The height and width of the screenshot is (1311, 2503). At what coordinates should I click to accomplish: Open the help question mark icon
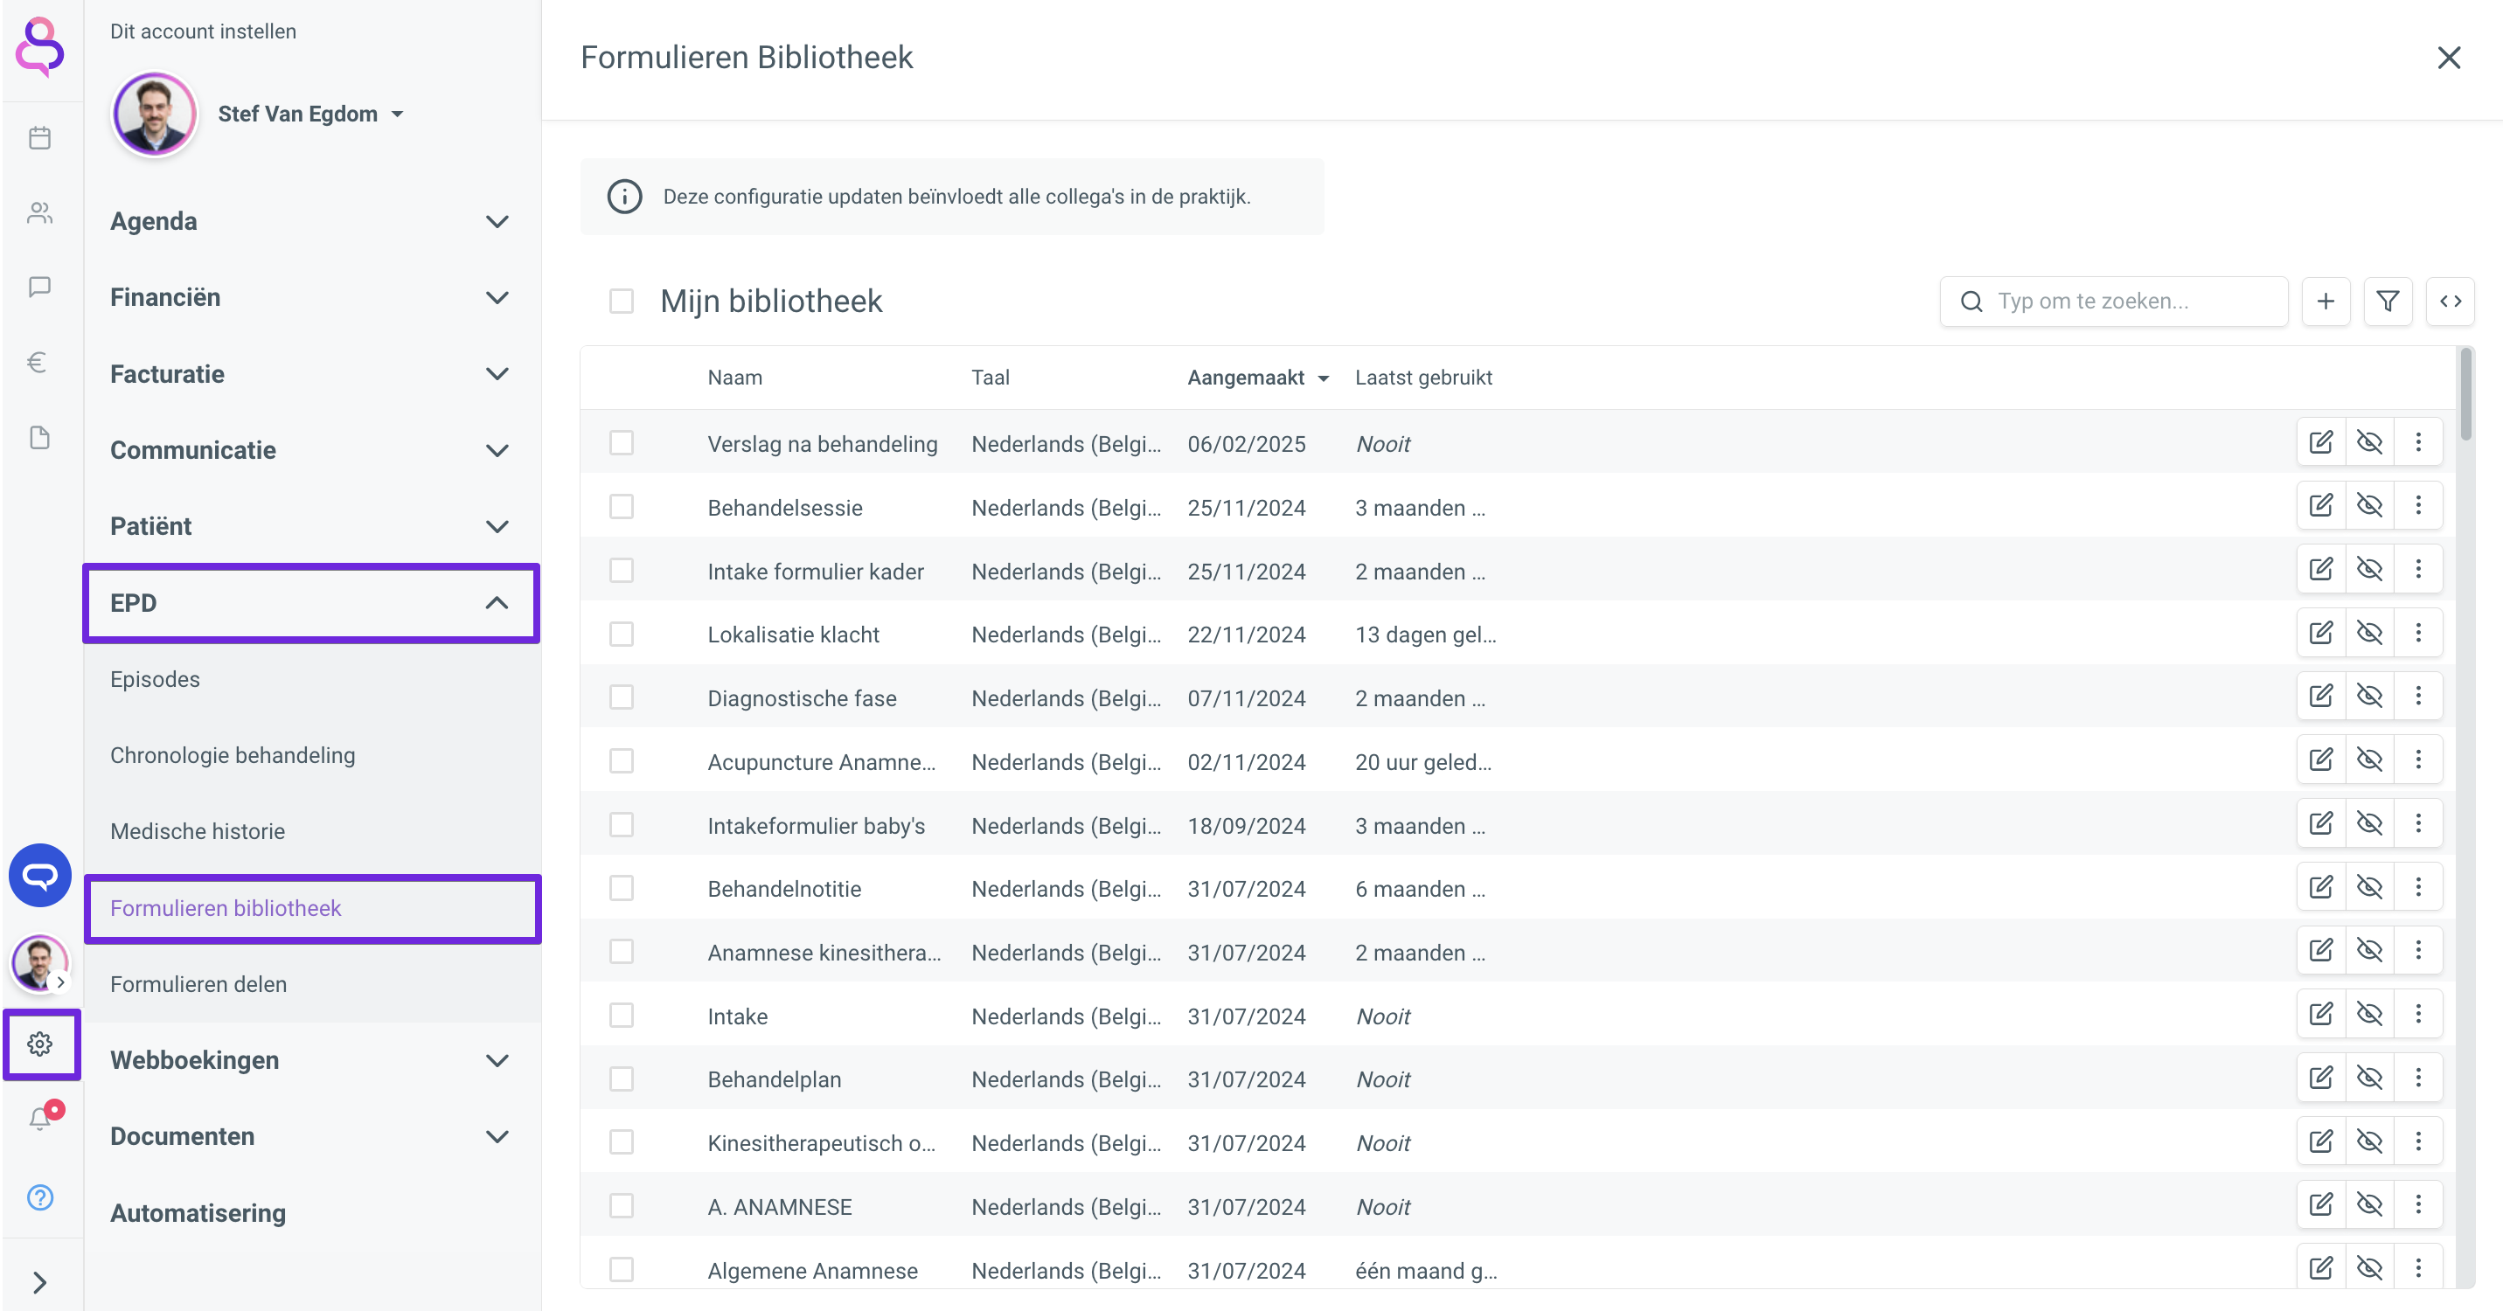(x=40, y=1197)
